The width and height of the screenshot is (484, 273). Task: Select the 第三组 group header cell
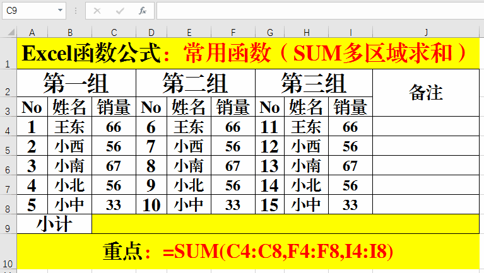point(314,83)
